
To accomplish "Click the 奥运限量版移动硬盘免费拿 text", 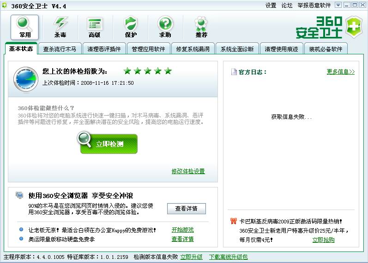I will (61, 239).
